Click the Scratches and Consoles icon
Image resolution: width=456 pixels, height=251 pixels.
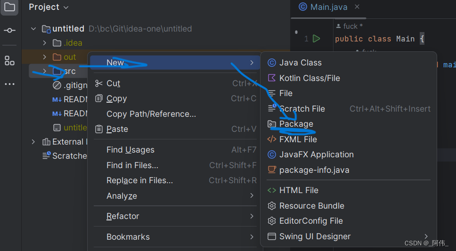(47, 155)
